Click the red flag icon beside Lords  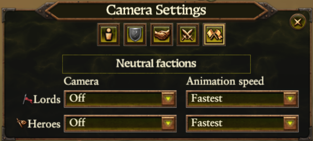point(28,99)
